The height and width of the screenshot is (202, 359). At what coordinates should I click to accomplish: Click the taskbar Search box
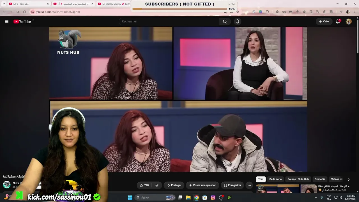pyautogui.click(x=155, y=198)
